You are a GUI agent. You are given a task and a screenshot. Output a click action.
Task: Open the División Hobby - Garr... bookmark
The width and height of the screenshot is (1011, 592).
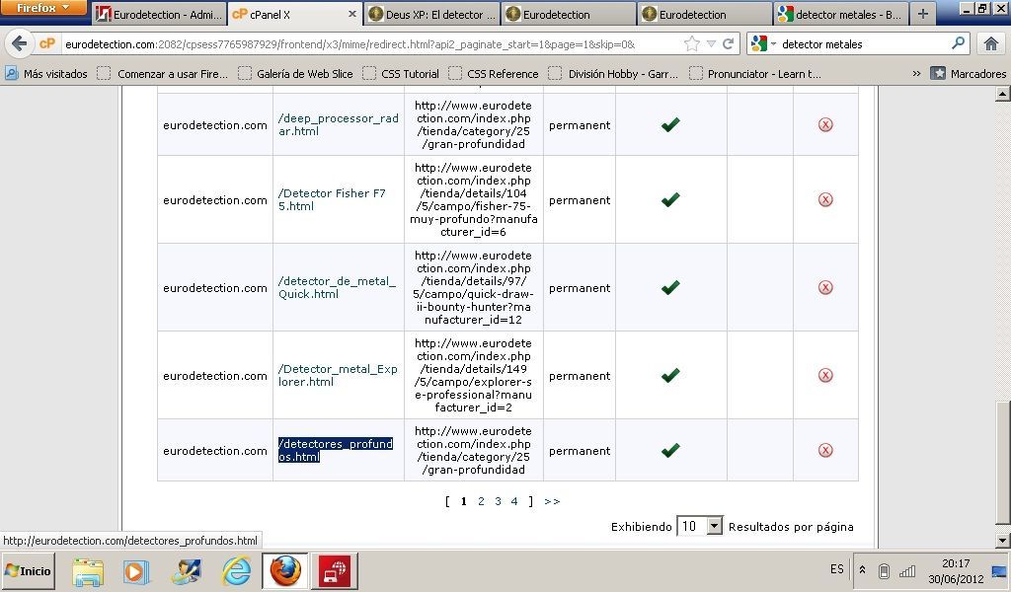(613, 73)
